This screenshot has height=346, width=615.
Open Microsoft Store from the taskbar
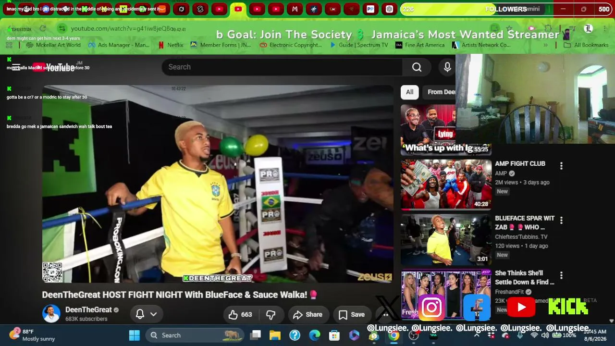coord(334,335)
